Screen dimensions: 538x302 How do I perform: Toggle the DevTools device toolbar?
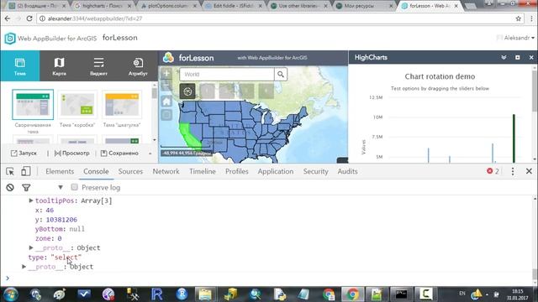[x=25, y=171]
